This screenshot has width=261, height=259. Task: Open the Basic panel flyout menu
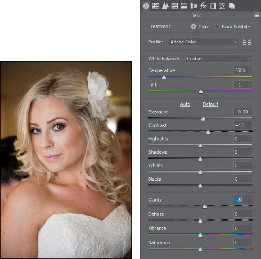(256, 15)
